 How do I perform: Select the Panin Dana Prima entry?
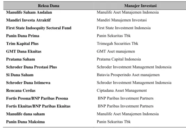[x=23, y=36]
